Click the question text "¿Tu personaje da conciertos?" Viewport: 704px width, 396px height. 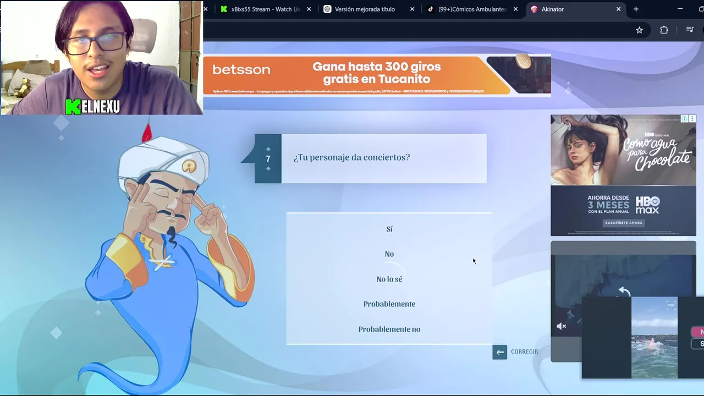[351, 158]
